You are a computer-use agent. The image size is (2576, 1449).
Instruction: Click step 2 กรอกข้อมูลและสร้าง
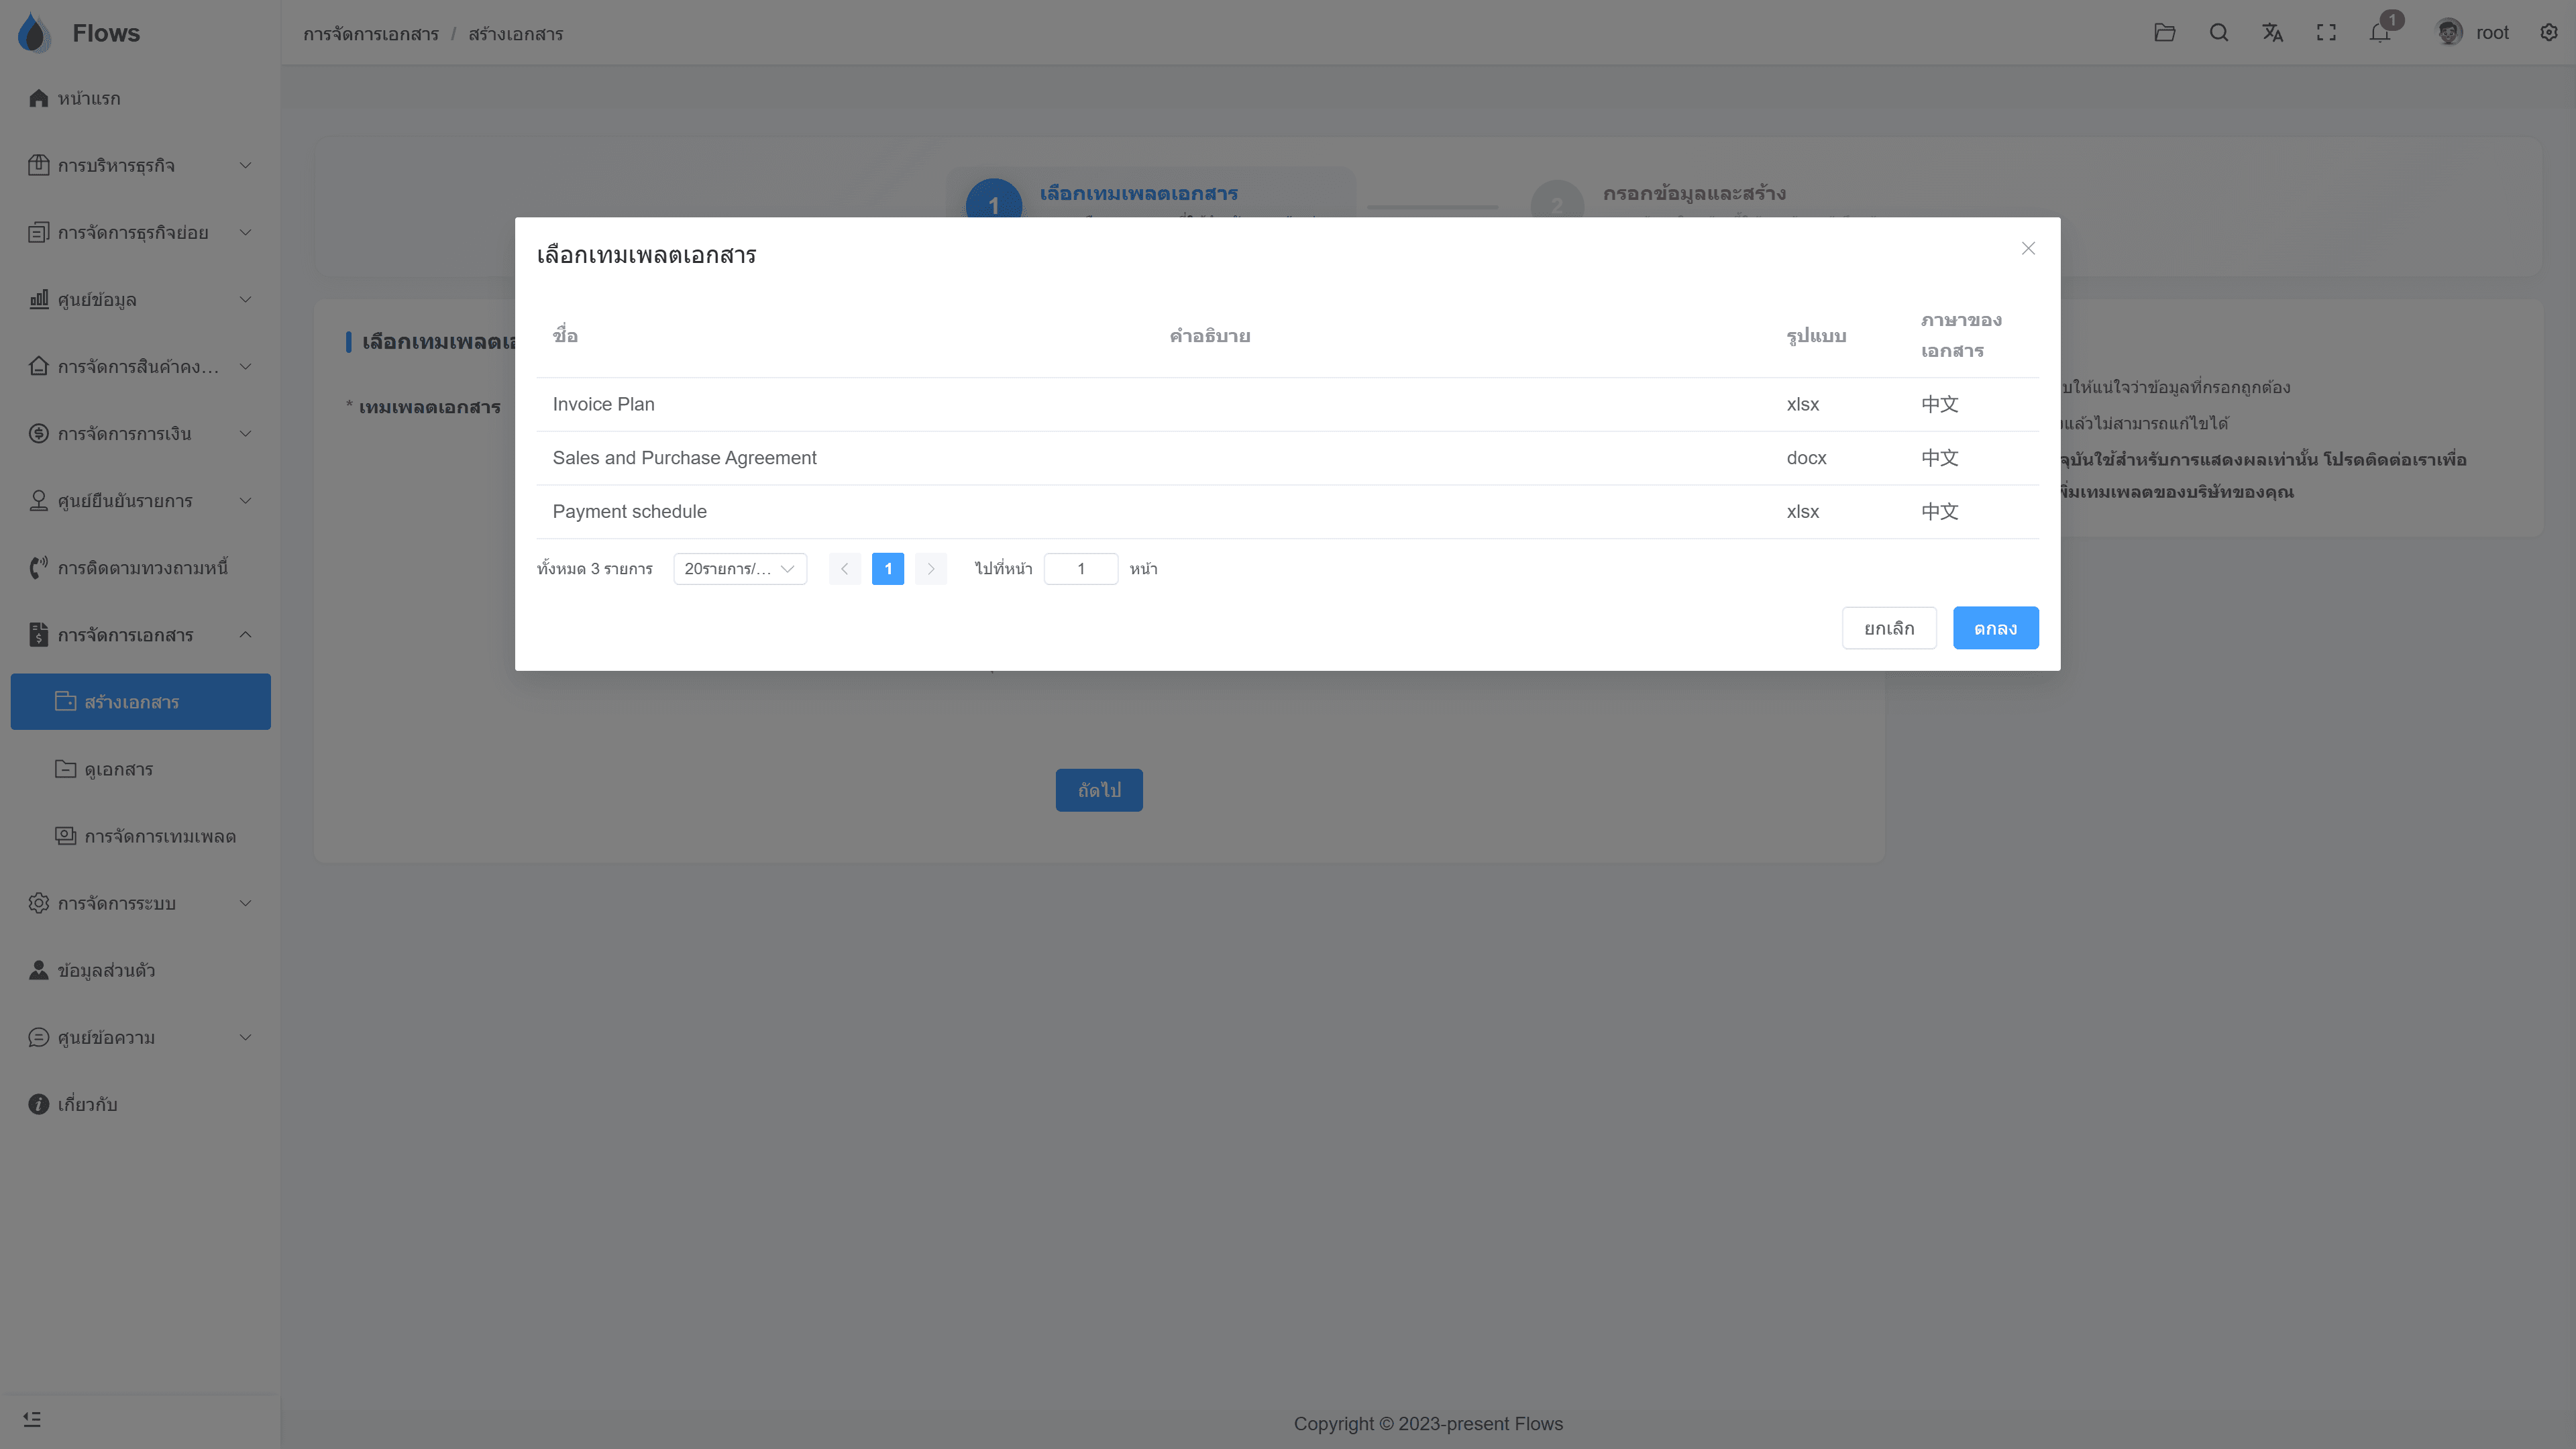pos(1694,193)
